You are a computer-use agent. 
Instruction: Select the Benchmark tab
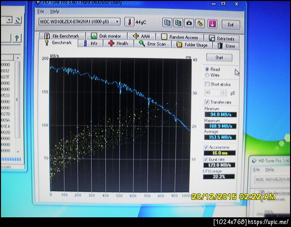[x=58, y=43]
